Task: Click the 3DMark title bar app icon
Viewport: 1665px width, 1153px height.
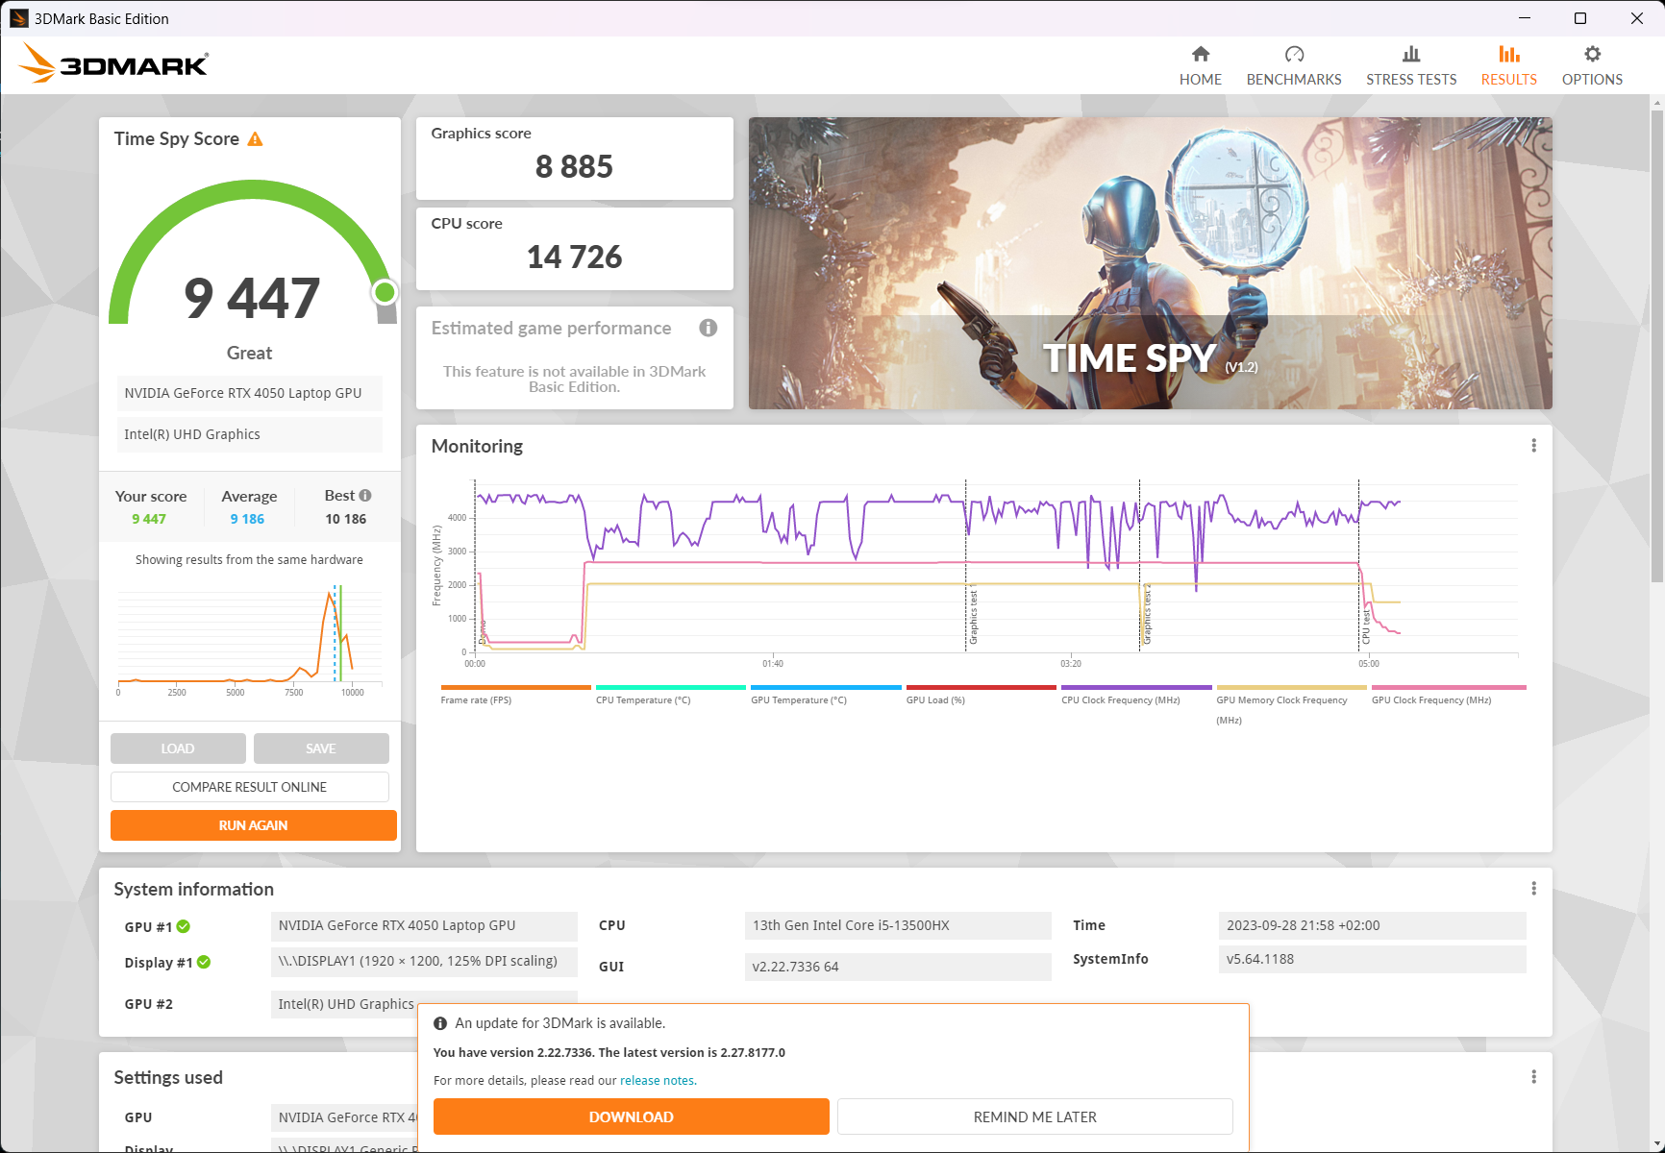Action: pos(18,18)
